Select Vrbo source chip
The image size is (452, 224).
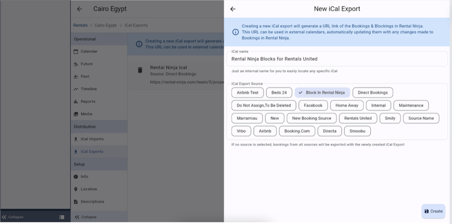(241, 131)
